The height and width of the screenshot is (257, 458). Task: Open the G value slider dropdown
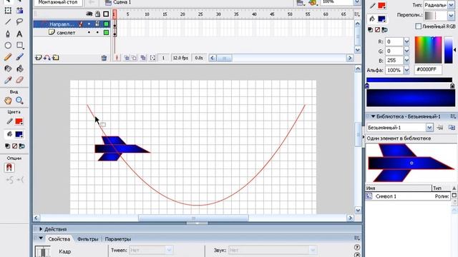(406, 51)
